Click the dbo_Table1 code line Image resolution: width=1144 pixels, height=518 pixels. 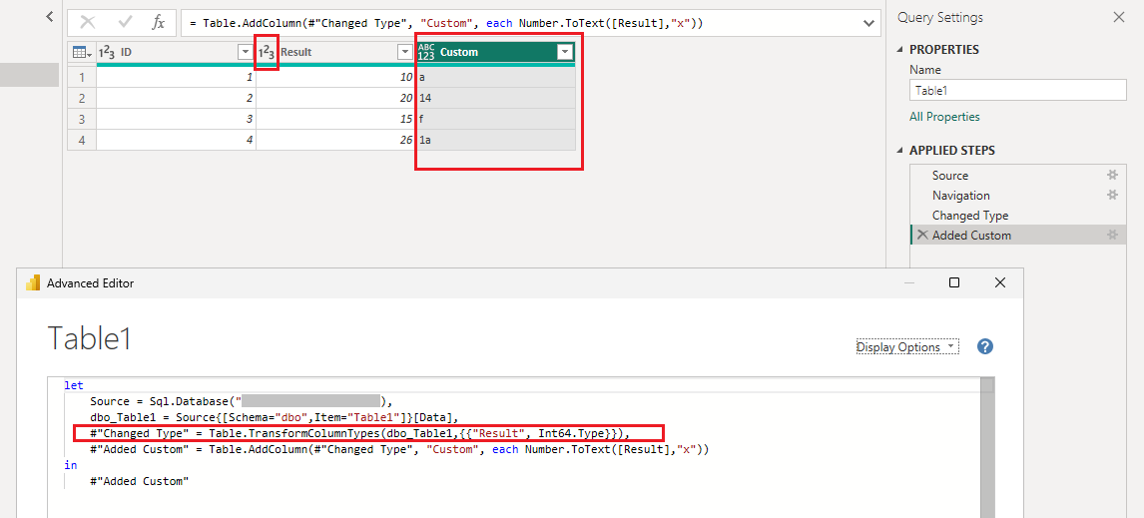[274, 417]
